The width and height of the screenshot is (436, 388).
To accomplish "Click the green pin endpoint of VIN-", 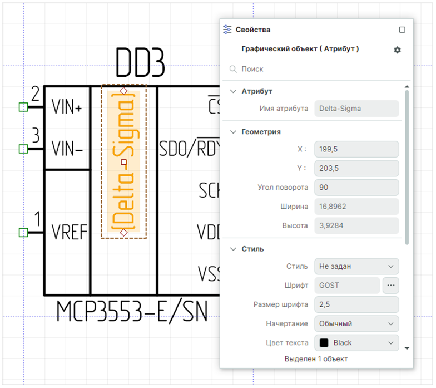I will coord(23,149).
